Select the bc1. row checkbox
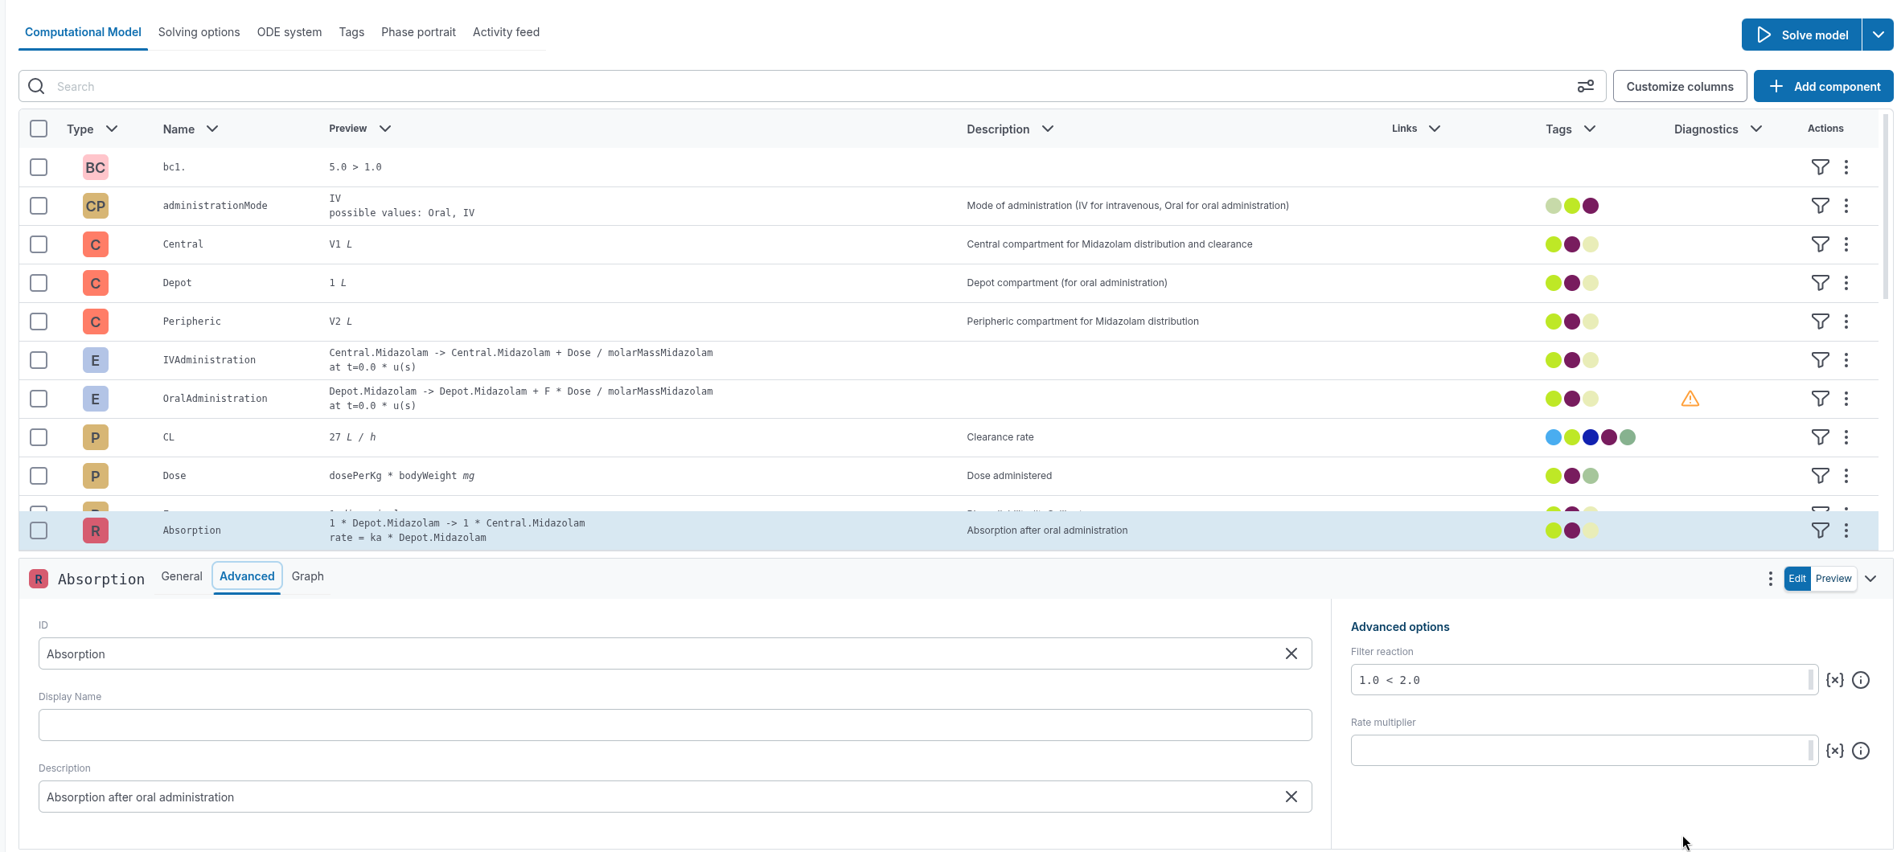Viewport: 1897px width, 852px height. coord(39,167)
